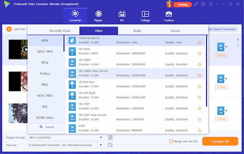
Task: Open gear settings for HD 720P Auto Correct
Action: click(200, 120)
